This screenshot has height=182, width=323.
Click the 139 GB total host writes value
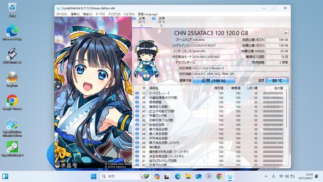tap(277, 45)
